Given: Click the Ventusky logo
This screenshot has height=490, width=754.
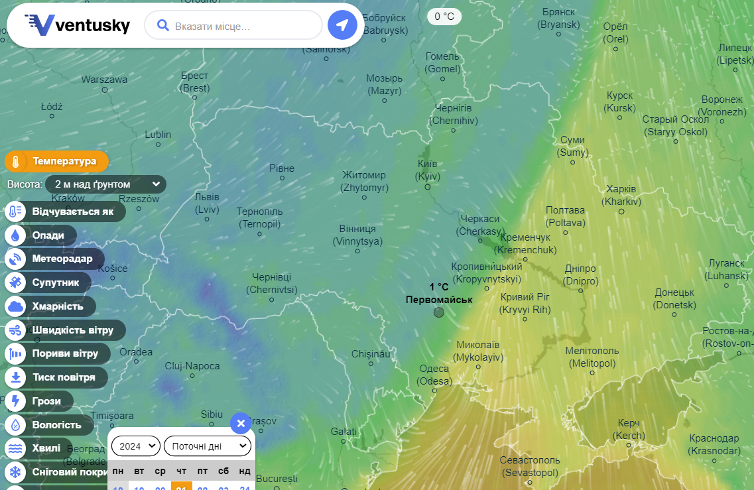Looking at the screenshot, I should [78, 25].
